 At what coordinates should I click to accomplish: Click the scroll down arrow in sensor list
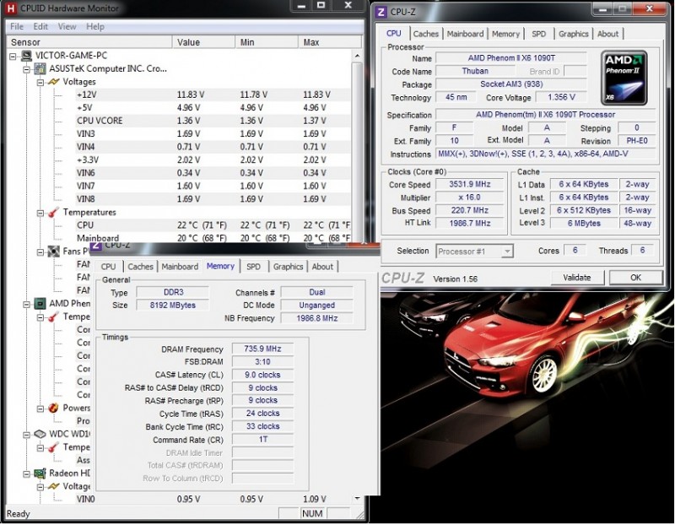[357, 499]
